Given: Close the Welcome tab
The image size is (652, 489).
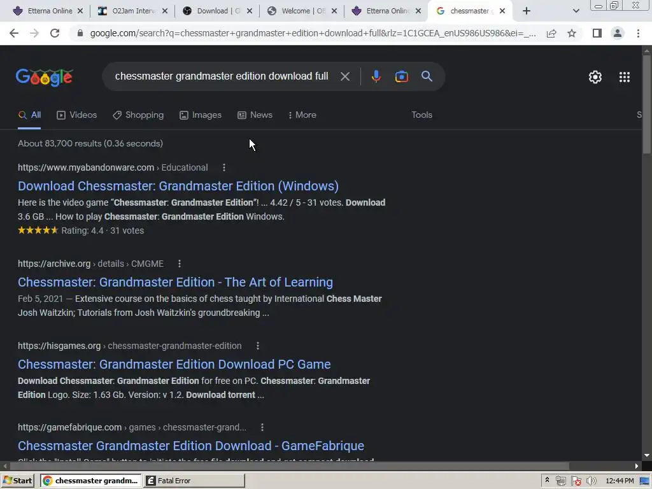Looking at the screenshot, I should click(334, 11).
